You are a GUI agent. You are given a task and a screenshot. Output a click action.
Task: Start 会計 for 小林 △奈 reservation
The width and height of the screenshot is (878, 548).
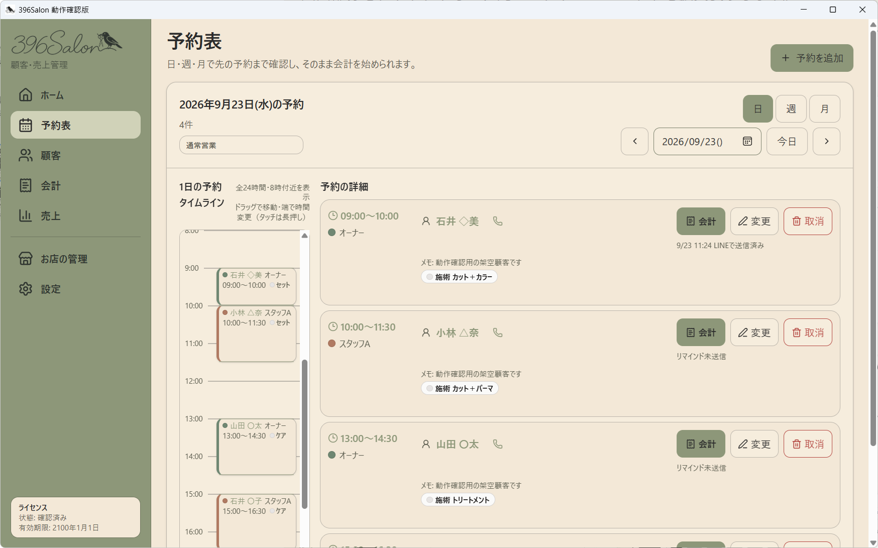[x=701, y=333]
